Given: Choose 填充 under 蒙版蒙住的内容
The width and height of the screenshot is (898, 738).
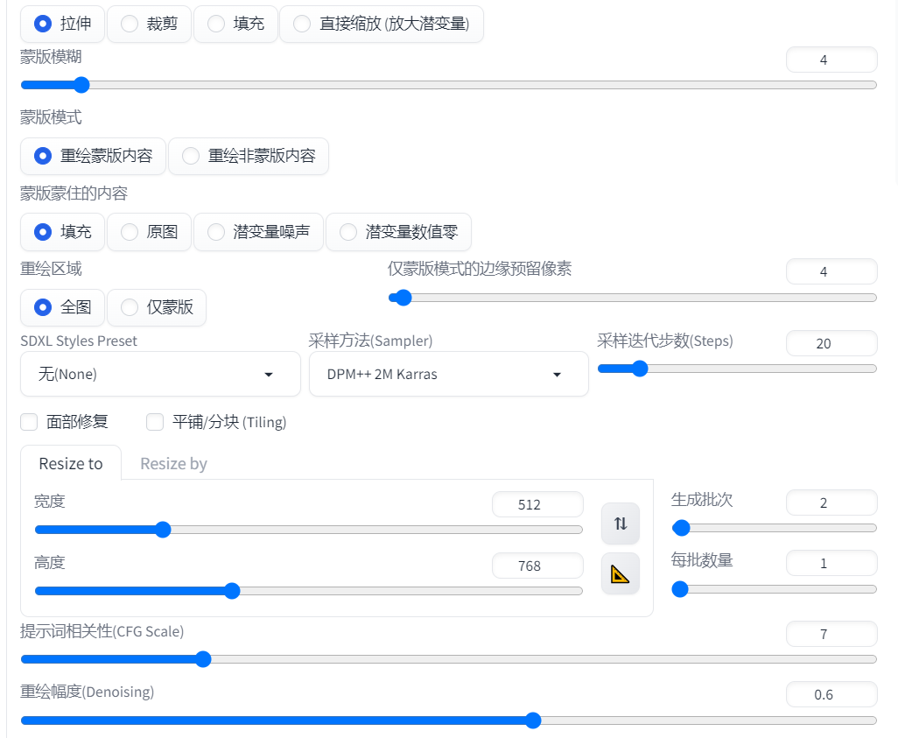Looking at the screenshot, I should pyautogui.click(x=62, y=232).
